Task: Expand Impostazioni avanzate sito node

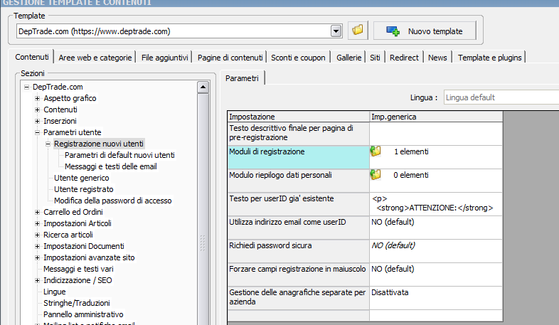Action: (37, 257)
